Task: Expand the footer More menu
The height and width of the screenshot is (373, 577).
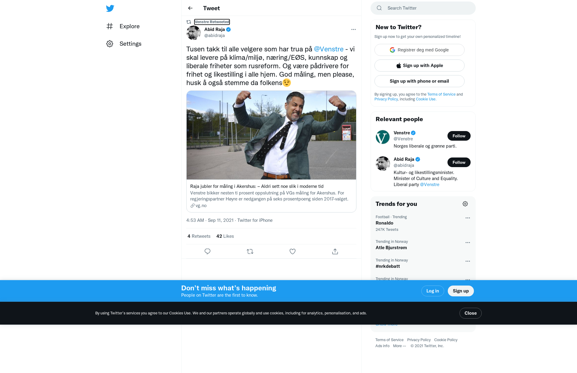Action: 399,346
